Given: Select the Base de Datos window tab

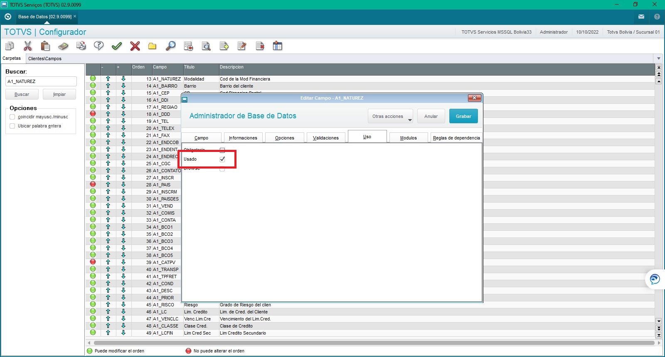Looking at the screenshot, I should coord(45,17).
